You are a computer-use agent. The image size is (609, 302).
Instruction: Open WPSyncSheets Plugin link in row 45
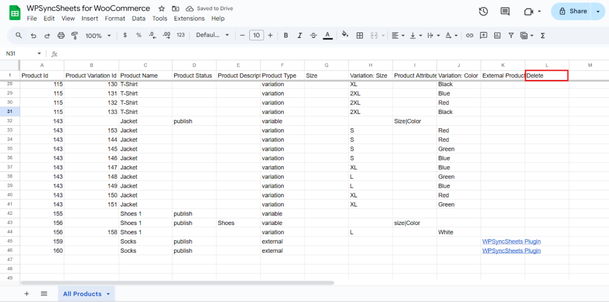pyautogui.click(x=511, y=241)
